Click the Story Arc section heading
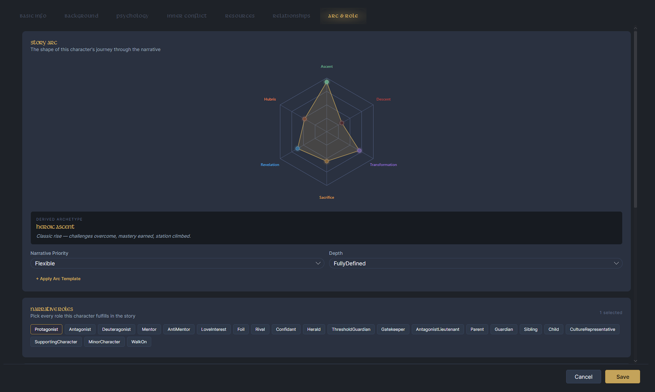Image resolution: width=655 pixels, height=392 pixels. (x=44, y=43)
